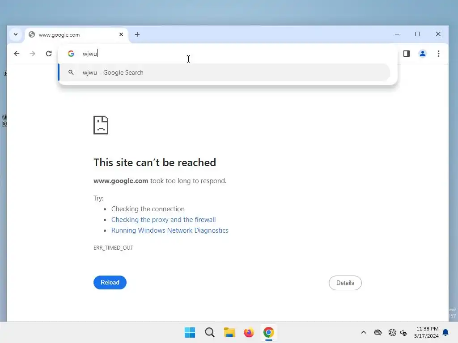Click the address bar containing wjwu

point(228,54)
